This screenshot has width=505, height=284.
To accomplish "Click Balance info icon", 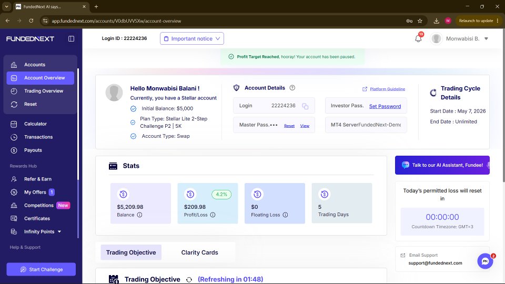I will click(x=139, y=215).
